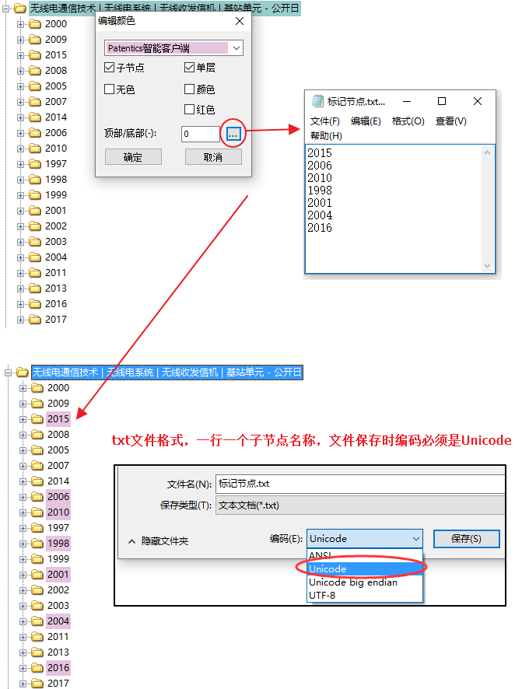This screenshot has width=529, height=689.
Task: Click folder icon of highlighted 2006 in bottom tree
Action: (37, 497)
